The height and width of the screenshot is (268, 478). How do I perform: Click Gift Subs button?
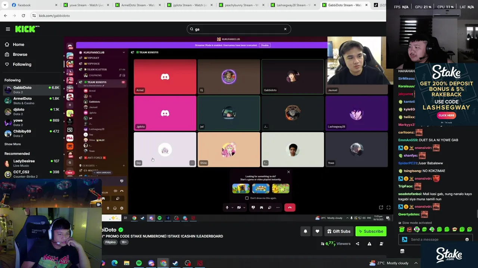(x=339, y=231)
